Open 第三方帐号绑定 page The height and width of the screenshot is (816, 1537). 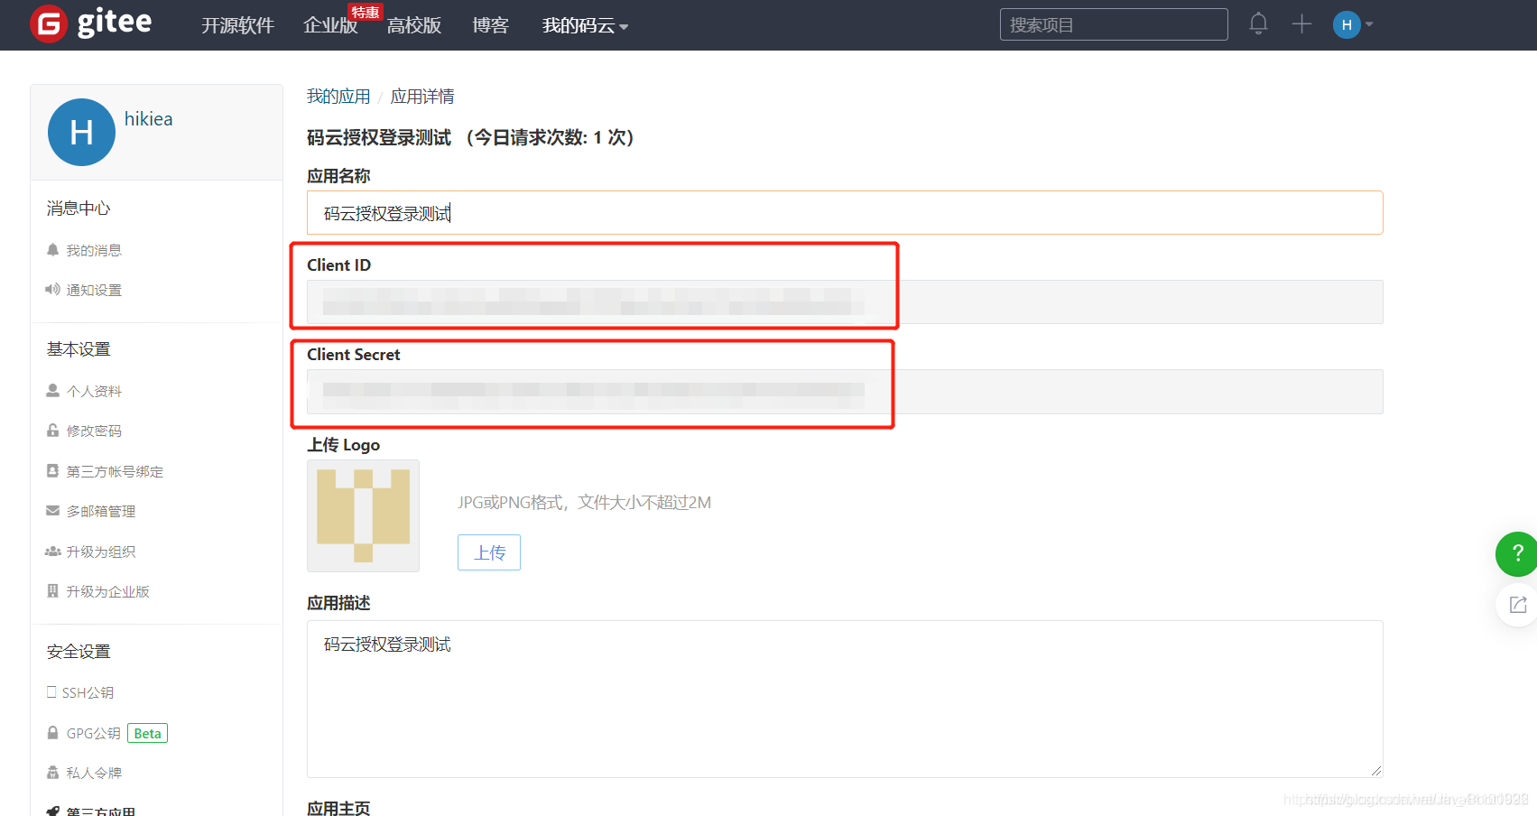pyautogui.click(x=115, y=471)
